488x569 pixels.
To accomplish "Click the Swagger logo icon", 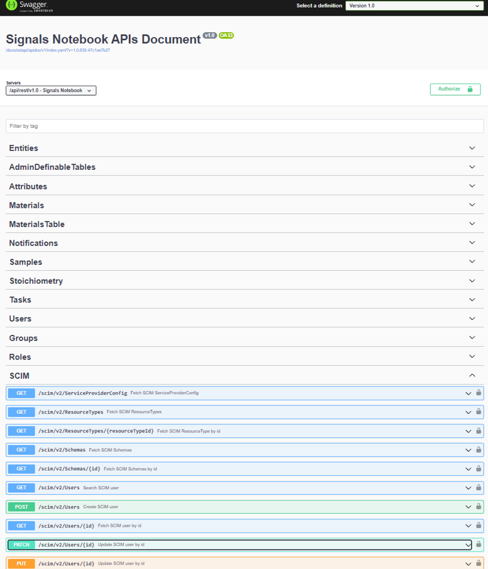I will pos(11,6).
